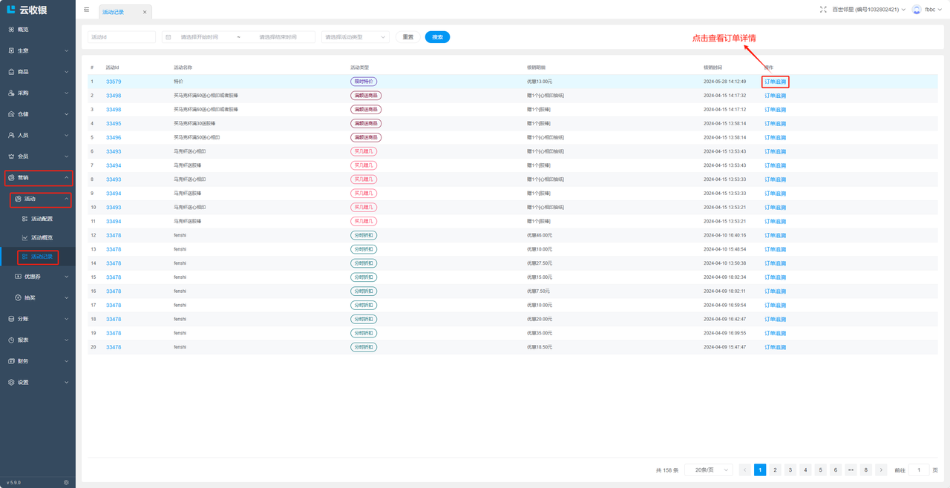Go to next page using right arrow
950x488 pixels.
tap(881, 470)
